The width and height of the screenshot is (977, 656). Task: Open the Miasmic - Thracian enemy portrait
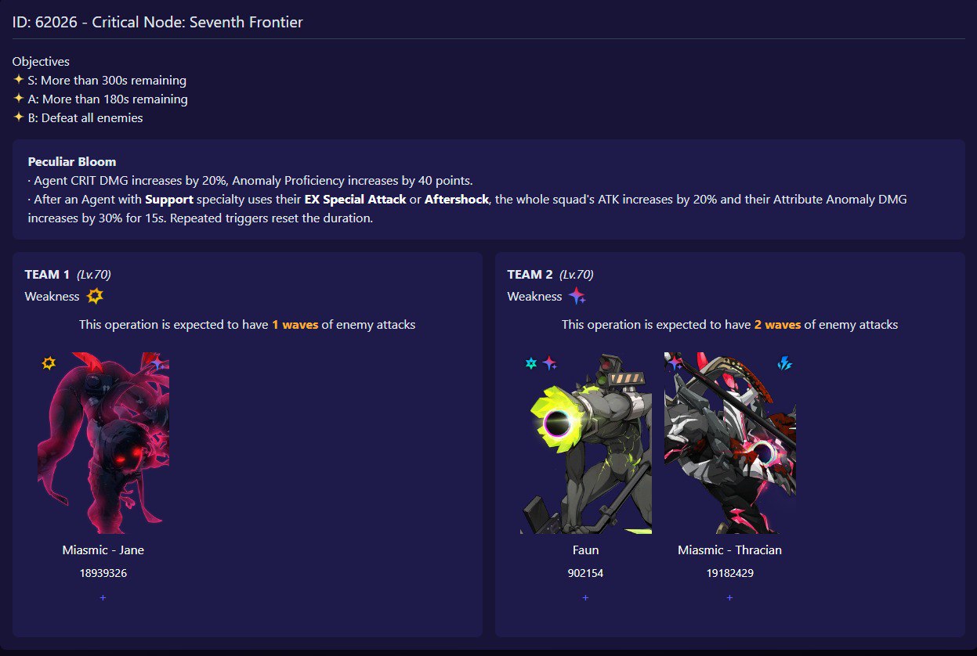(x=730, y=443)
